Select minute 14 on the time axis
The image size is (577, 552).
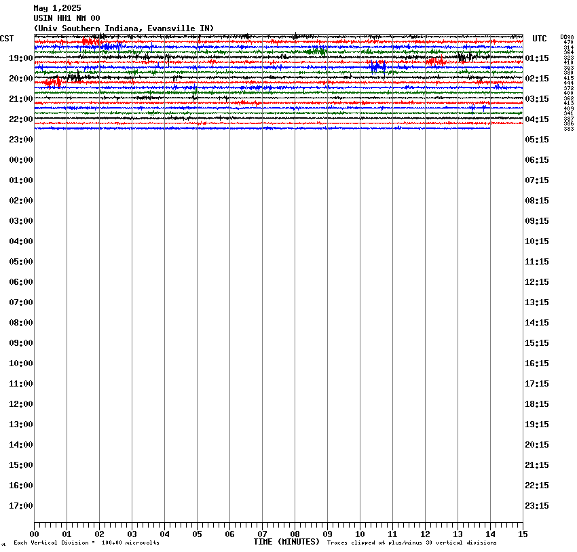[491, 534]
